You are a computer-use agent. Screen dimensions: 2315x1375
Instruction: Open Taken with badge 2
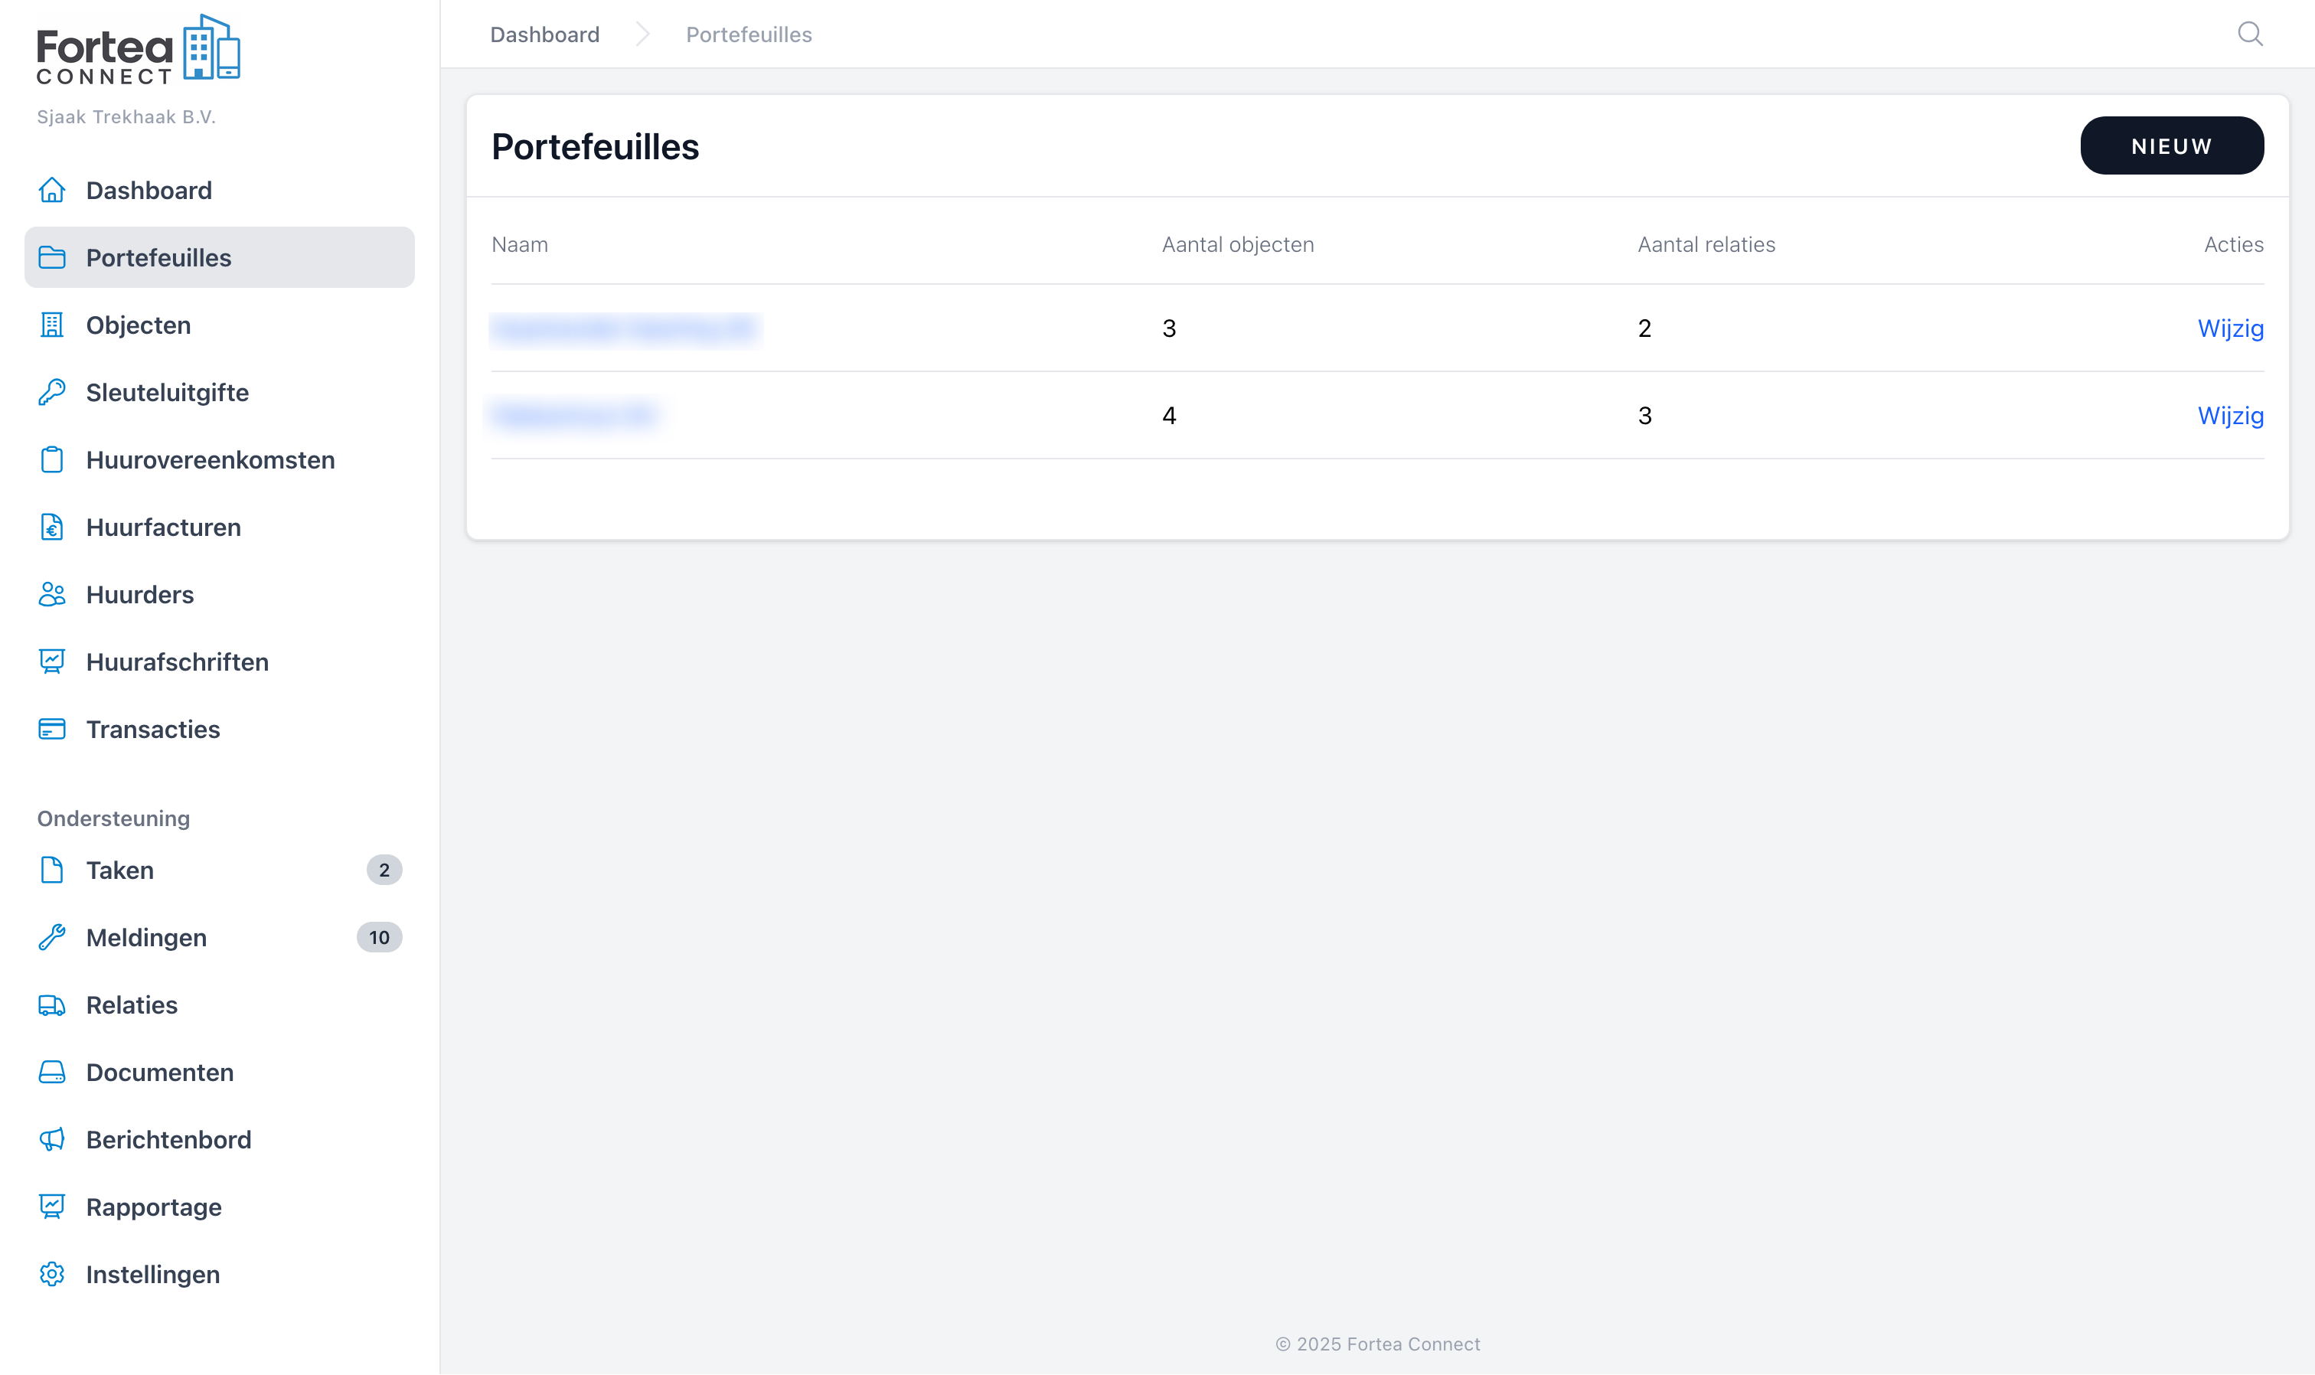(x=119, y=870)
